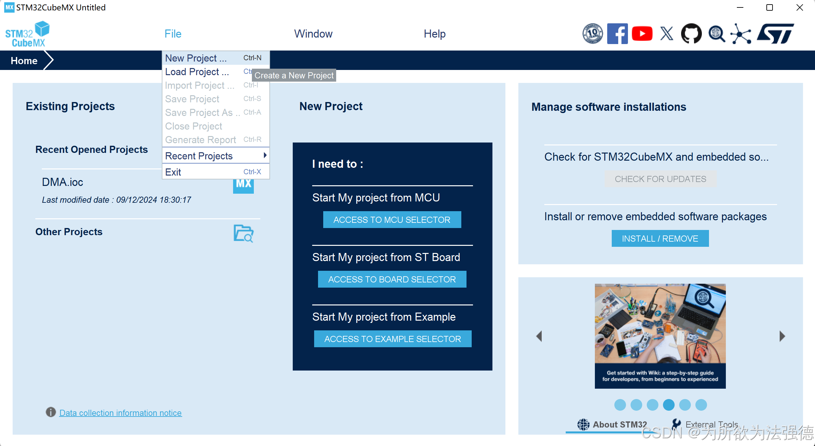Open the Facebook icon link
This screenshot has width=815, height=446.
(617, 34)
